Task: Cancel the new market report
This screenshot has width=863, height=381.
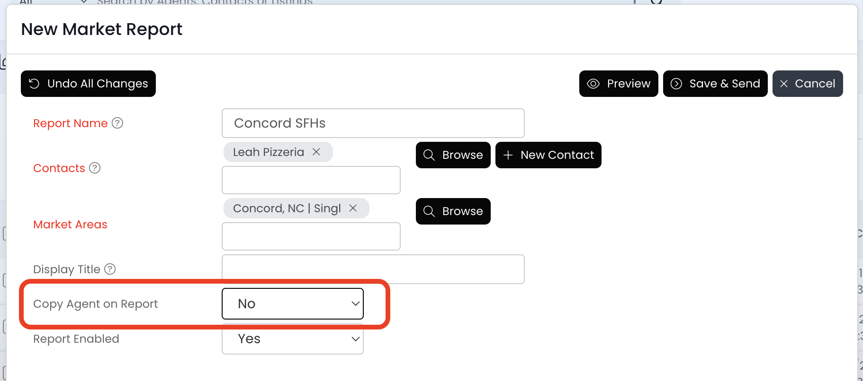Action: (807, 84)
